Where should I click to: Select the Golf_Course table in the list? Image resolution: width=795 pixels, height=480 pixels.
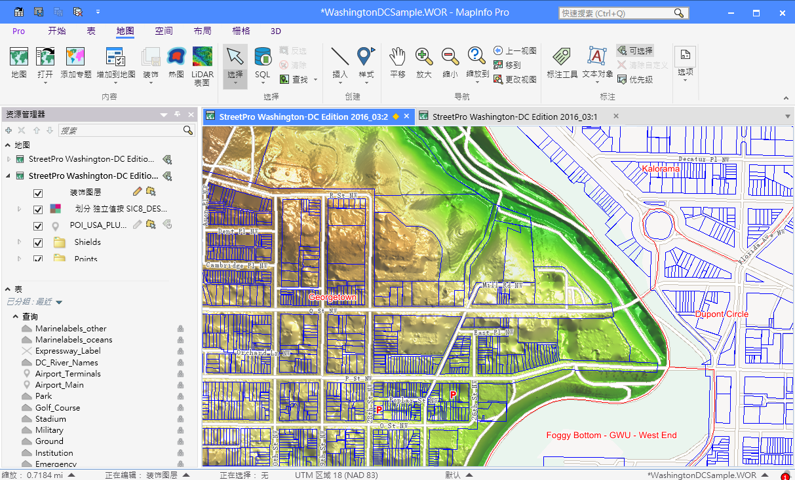click(58, 407)
